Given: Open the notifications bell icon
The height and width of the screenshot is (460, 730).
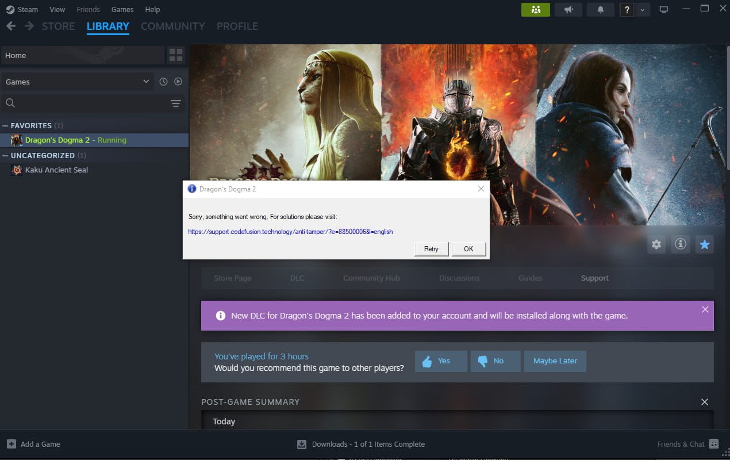Looking at the screenshot, I should (601, 10).
